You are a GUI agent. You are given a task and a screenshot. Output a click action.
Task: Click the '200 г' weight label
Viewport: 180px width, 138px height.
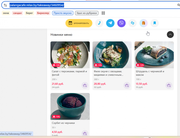pos(54,79)
